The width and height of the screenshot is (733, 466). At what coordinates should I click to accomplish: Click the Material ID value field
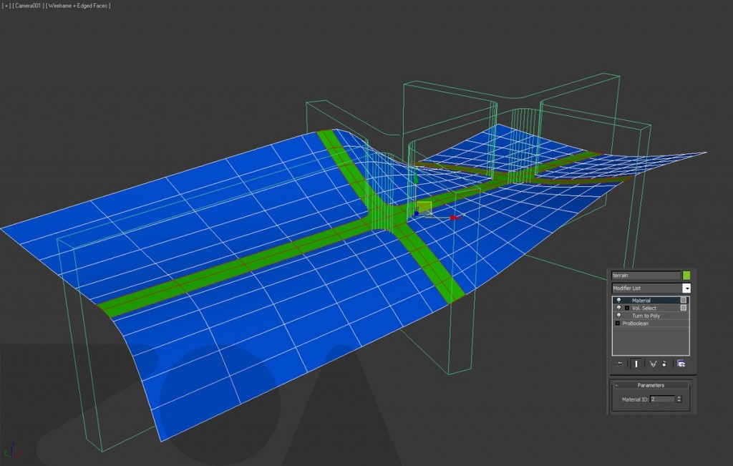pyautogui.click(x=663, y=399)
